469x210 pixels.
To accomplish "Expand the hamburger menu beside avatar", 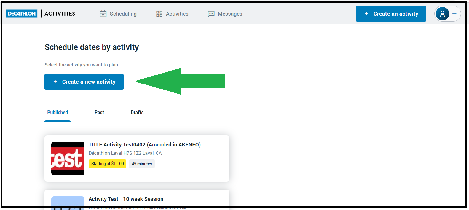I will click(454, 14).
